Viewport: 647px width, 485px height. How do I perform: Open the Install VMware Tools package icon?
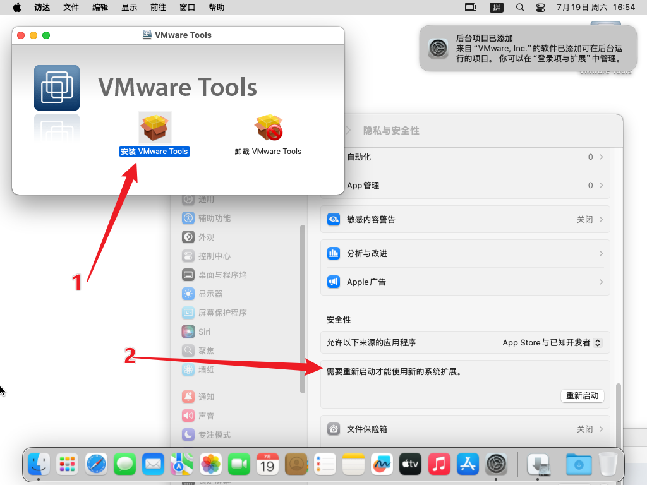point(154,128)
